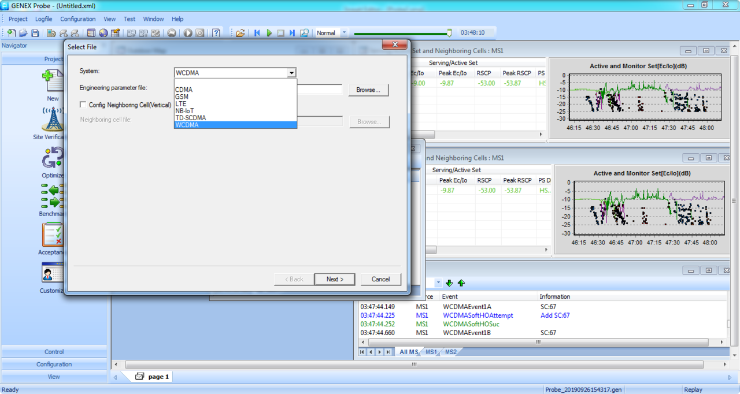Open logfile with yellow folder icon
740x394 pixels.
[240, 33]
